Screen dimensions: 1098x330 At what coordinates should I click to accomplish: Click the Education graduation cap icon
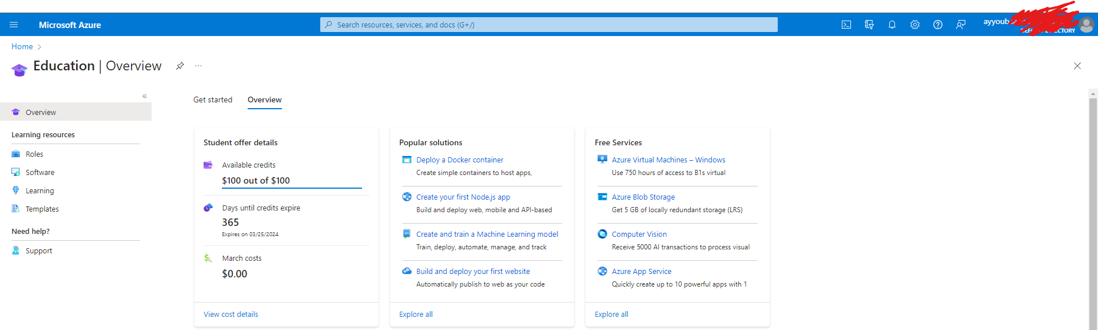tap(19, 70)
